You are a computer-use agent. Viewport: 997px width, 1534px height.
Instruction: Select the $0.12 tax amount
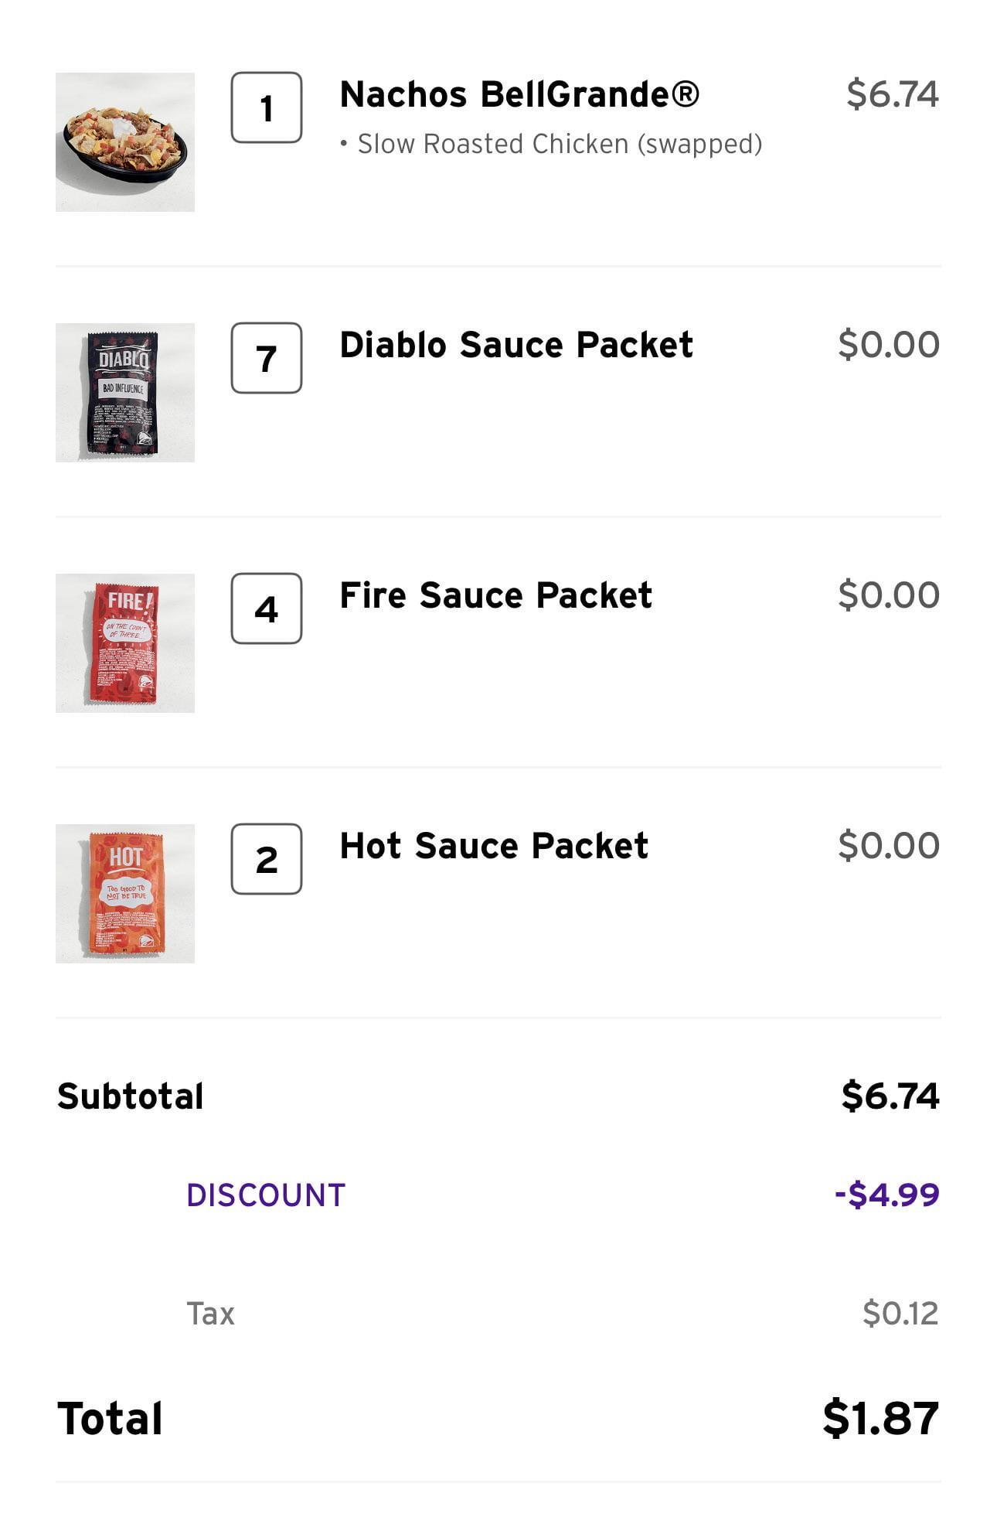coord(900,1314)
